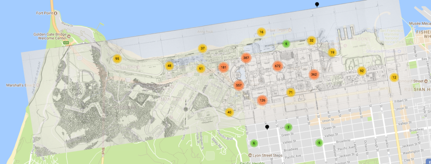Screen dimensions: 431x164
Task: Click the black pin marker in the bay
Action: 317,4
